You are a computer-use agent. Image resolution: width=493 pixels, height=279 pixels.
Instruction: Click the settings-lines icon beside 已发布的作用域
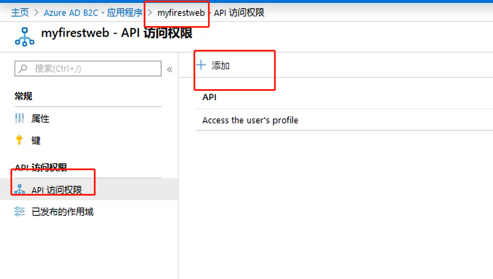[20, 211]
